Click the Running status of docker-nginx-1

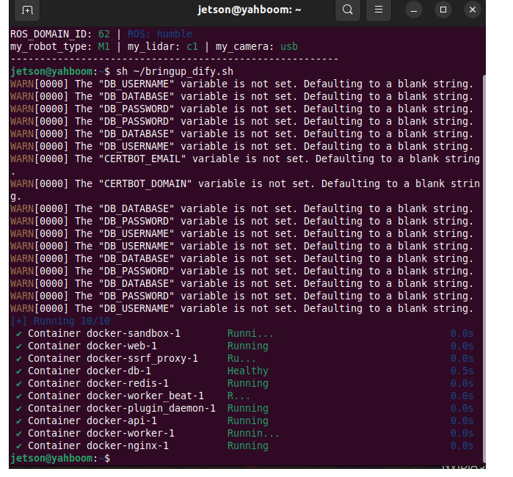point(248,445)
